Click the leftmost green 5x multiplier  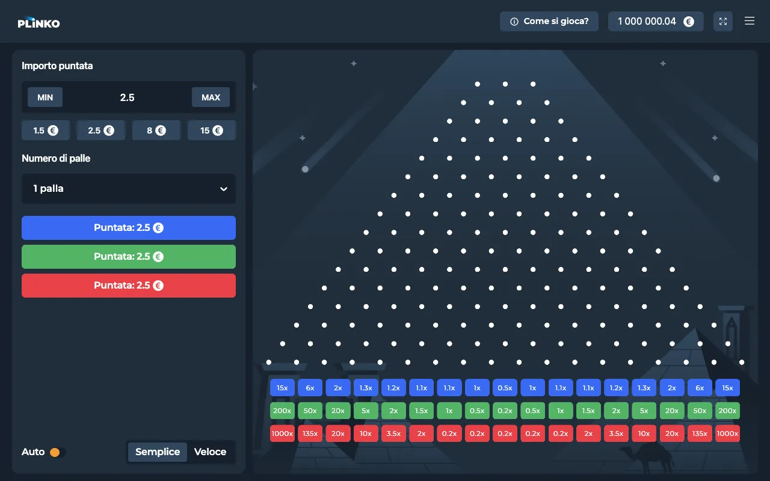click(x=366, y=411)
